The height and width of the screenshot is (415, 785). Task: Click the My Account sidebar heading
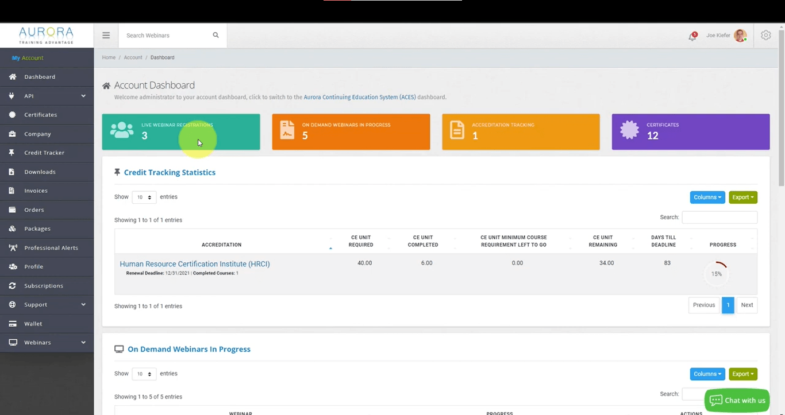28,58
